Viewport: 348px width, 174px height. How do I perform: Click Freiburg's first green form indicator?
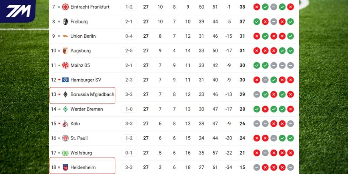coord(257,22)
